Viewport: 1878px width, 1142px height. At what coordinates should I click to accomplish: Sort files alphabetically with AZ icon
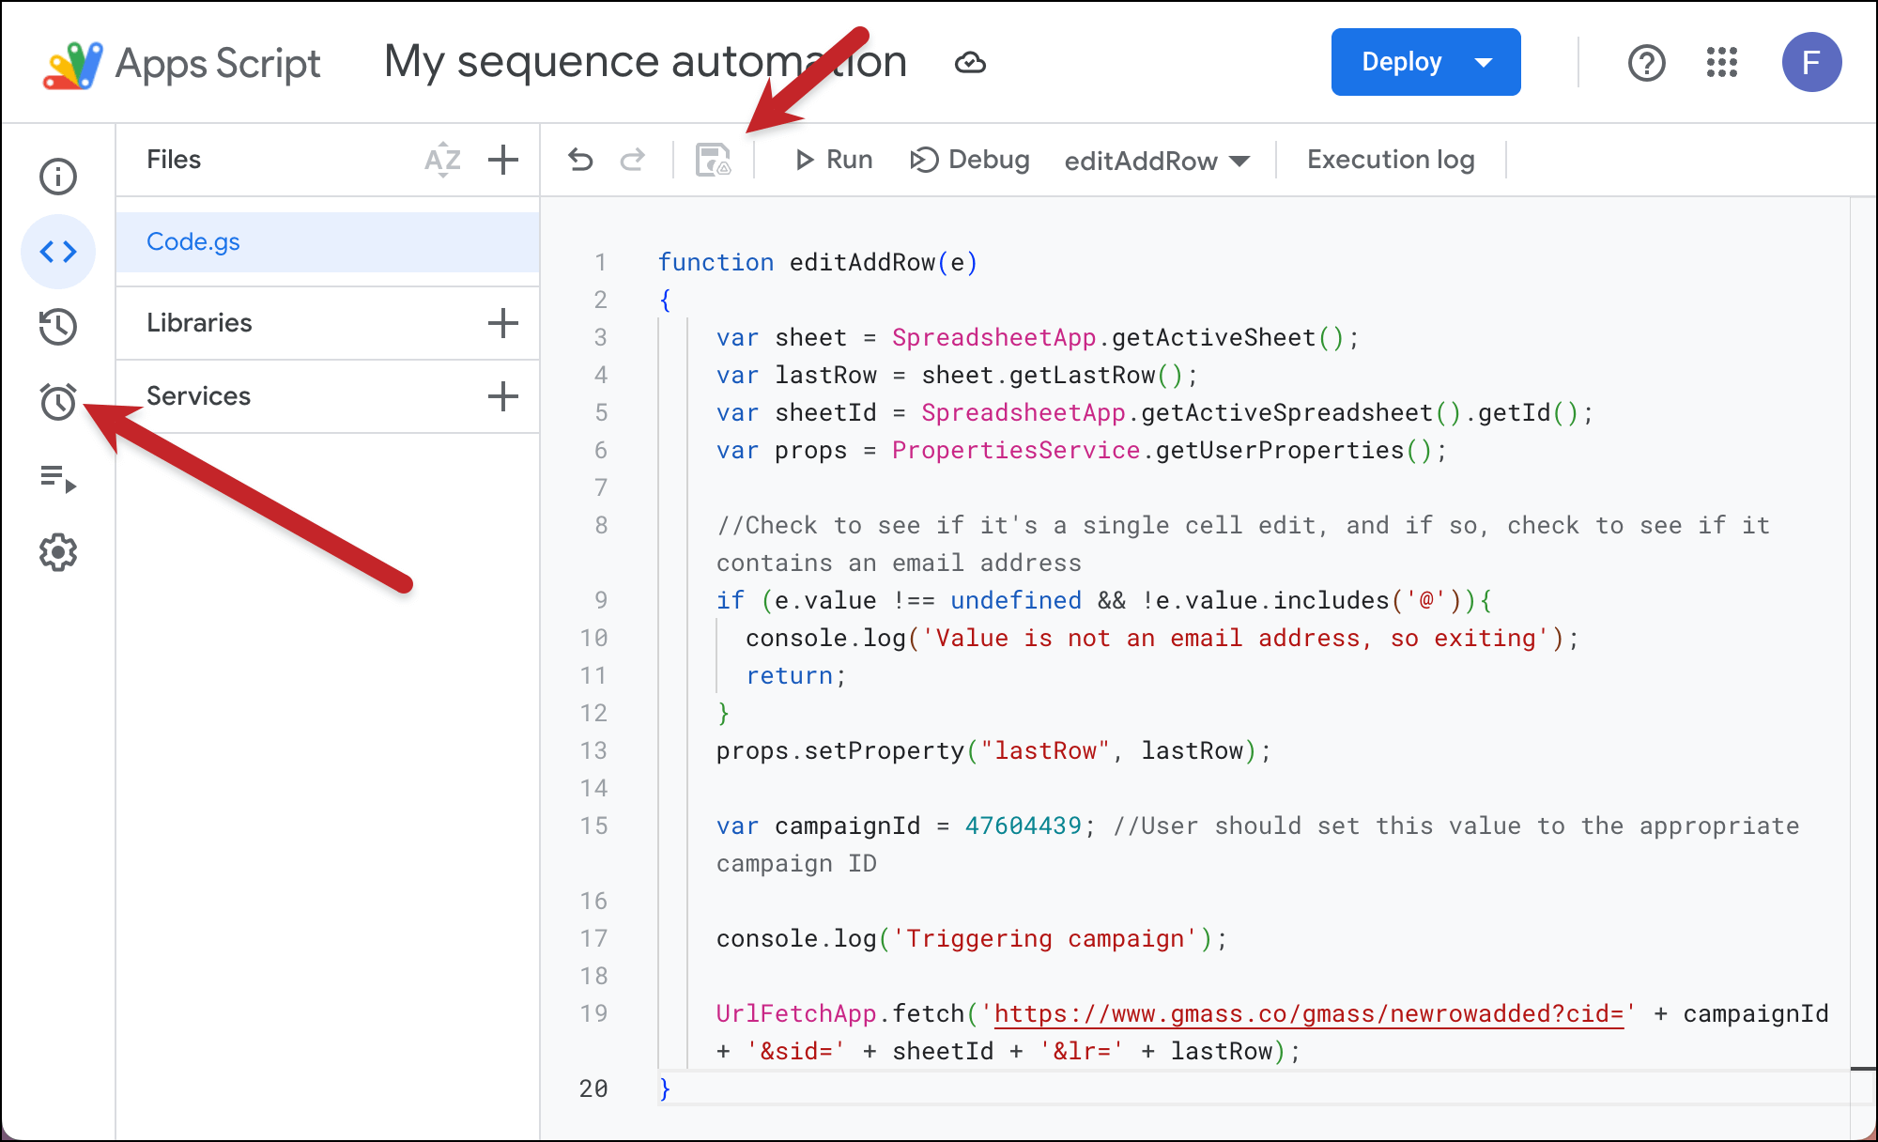(442, 161)
